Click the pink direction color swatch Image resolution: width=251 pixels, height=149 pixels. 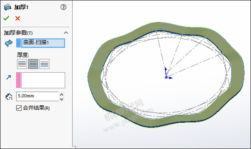(x=18, y=80)
